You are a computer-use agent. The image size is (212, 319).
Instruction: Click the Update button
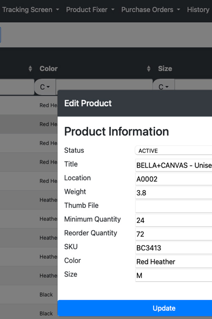pyautogui.click(x=135, y=308)
